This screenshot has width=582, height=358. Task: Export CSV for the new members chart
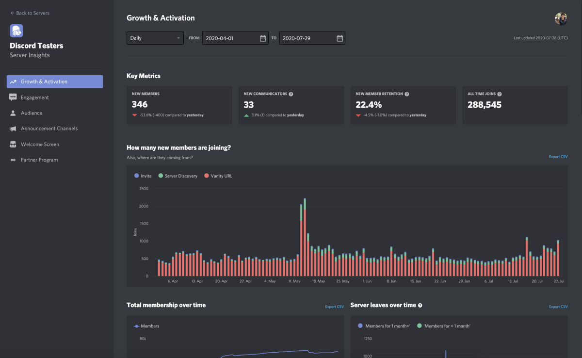tap(558, 157)
